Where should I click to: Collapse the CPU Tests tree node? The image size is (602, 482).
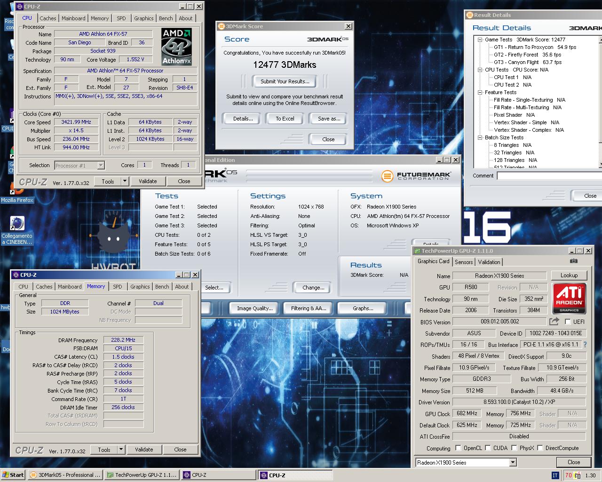pyautogui.click(x=480, y=70)
